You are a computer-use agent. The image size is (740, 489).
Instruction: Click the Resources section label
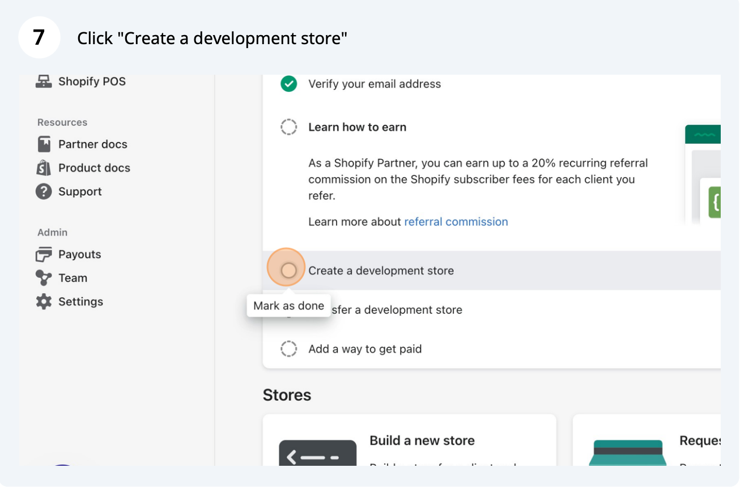click(62, 123)
